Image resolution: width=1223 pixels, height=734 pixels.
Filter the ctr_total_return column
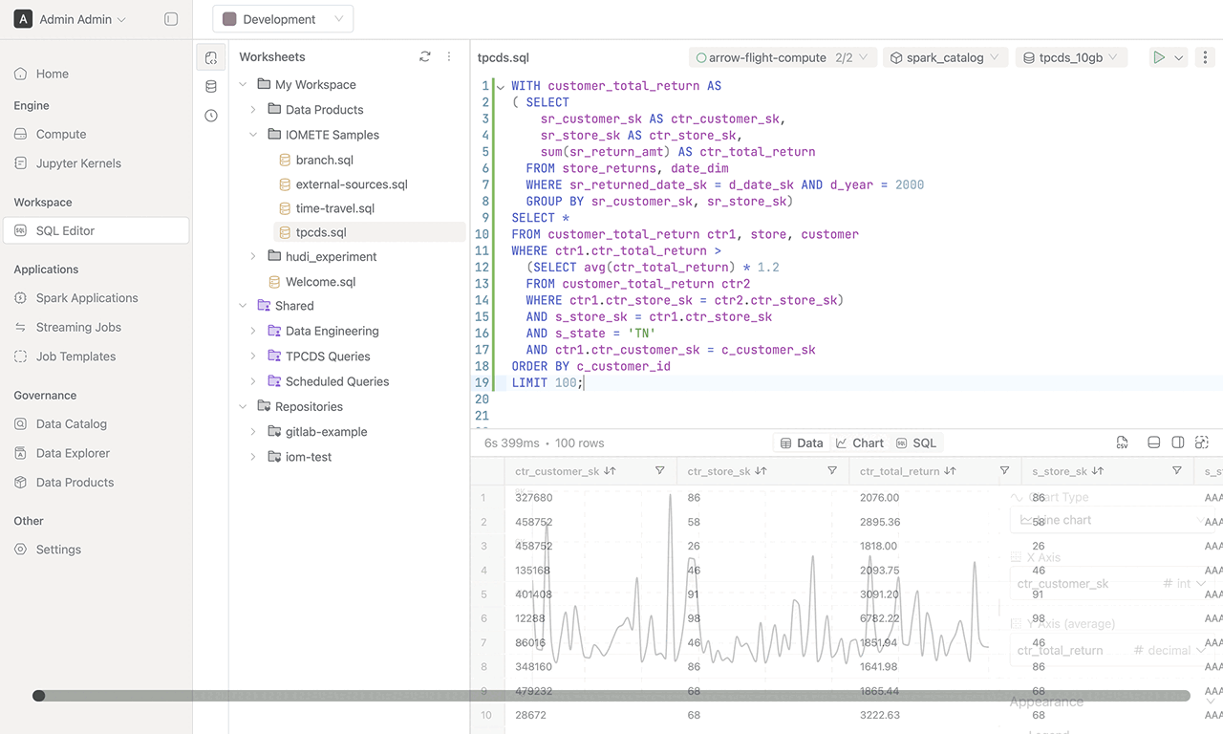coord(1004,471)
